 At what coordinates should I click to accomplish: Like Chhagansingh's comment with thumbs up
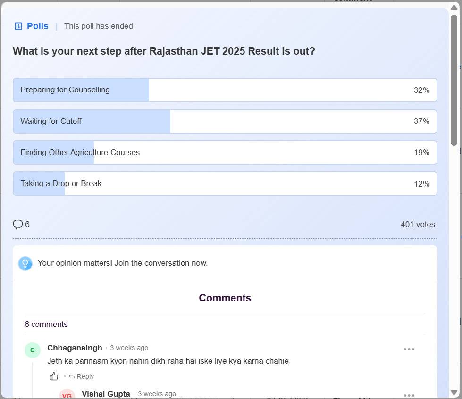(x=54, y=376)
